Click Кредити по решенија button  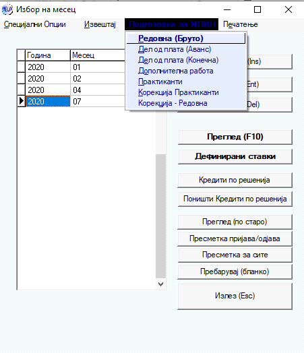[x=235, y=180]
